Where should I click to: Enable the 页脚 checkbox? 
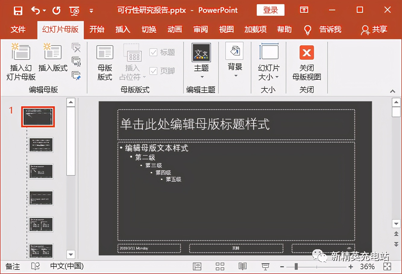click(x=154, y=71)
